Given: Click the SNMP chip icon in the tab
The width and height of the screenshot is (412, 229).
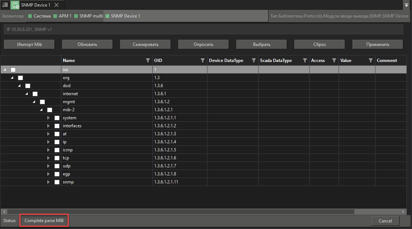Looking at the screenshot, I should click(15, 5).
